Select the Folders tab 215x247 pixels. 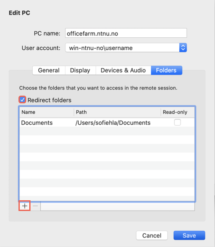pyautogui.click(x=166, y=70)
